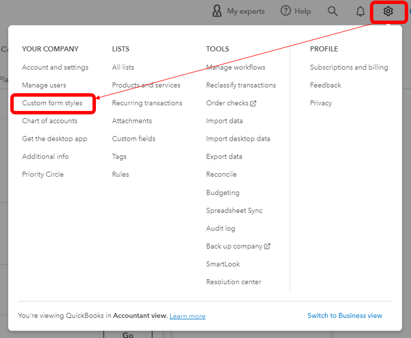Open Priority Circle
This screenshot has width=411, height=338.
43,174
